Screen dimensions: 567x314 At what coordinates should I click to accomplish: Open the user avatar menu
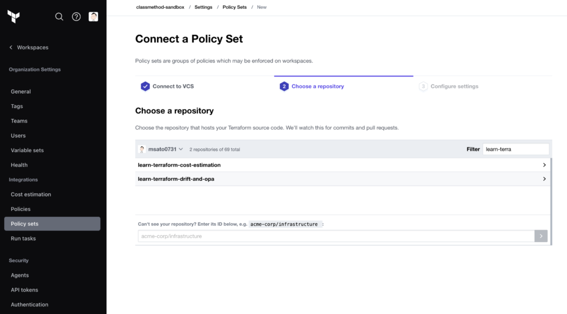click(93, 16)
